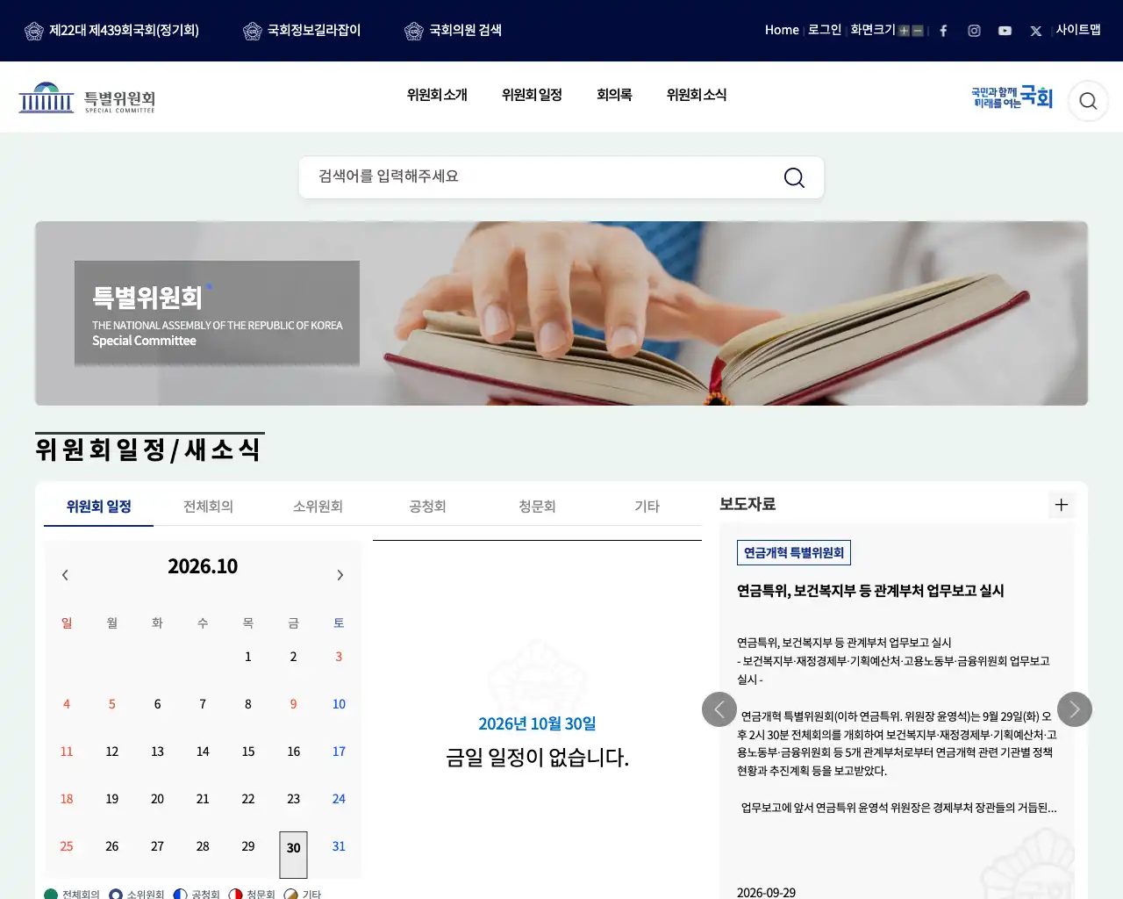Open the 위원회소식 menu
Viewport: 1123px width, 899px height.
click(x=697, y=95)
